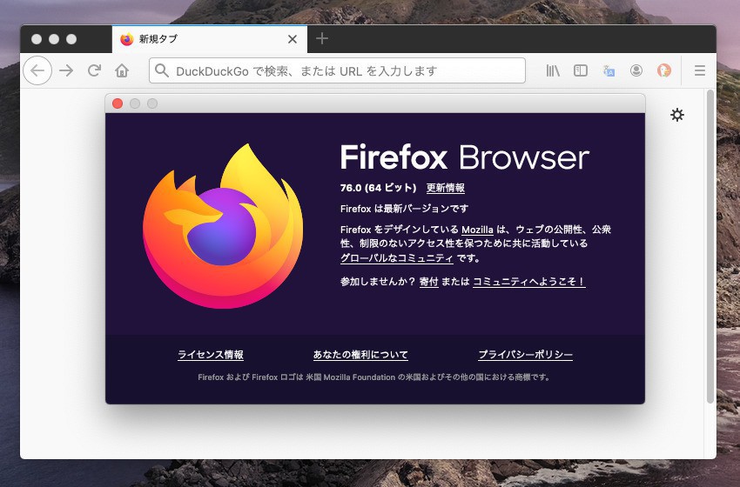The height and width of the screenshot is (487, 740).
Task: Open the グローバルなコミュニティ link
Action: click(396, 258)
